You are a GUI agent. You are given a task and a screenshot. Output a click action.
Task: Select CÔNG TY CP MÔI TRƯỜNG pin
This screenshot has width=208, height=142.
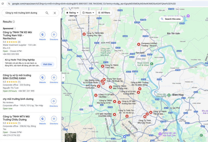tap(96, 95)
